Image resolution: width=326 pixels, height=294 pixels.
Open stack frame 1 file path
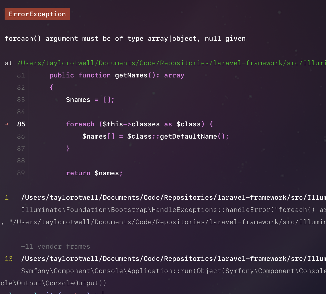click(x=173, y=197)
